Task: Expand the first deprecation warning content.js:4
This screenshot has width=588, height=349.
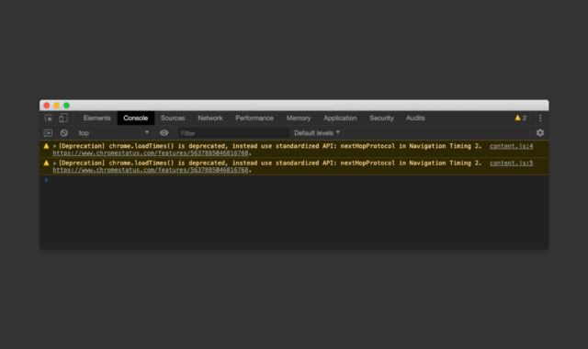Action: pyautogui.click(x=55, y=146)
